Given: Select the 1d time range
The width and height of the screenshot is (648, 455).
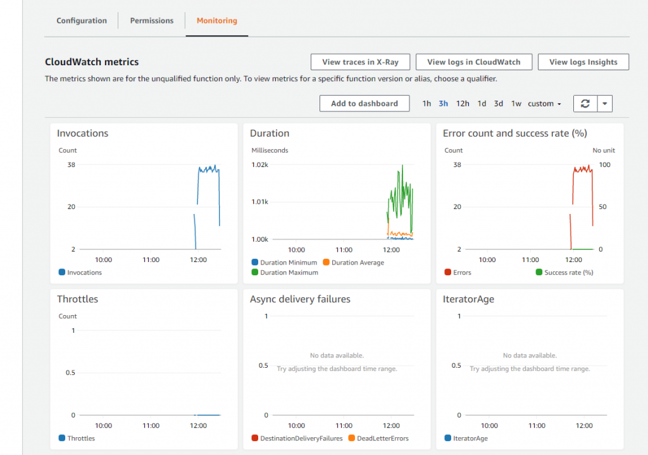Looking at the screenshot, I should [482, 103].
